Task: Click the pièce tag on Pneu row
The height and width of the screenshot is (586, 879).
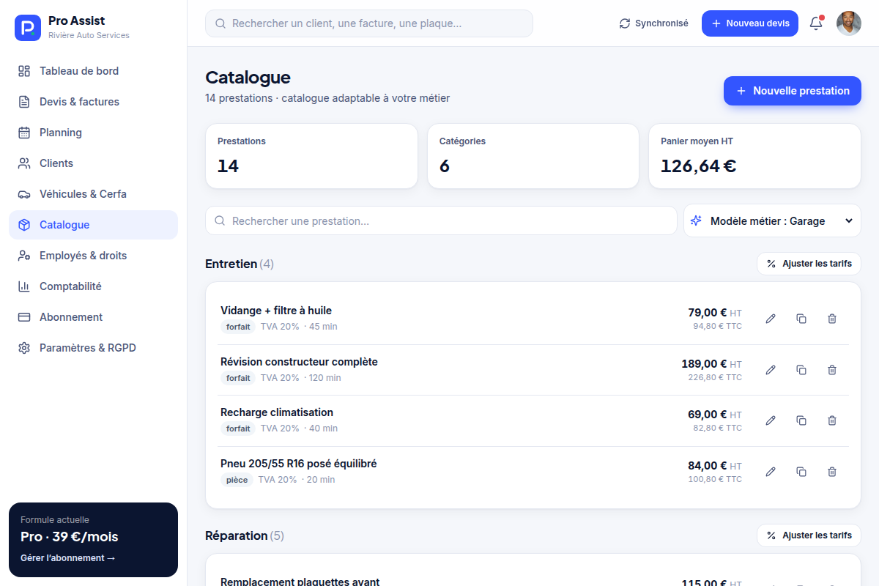Action: 237,480
